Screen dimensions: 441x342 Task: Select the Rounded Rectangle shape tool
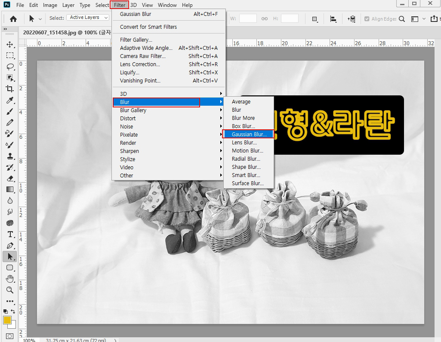pos(10,268)
